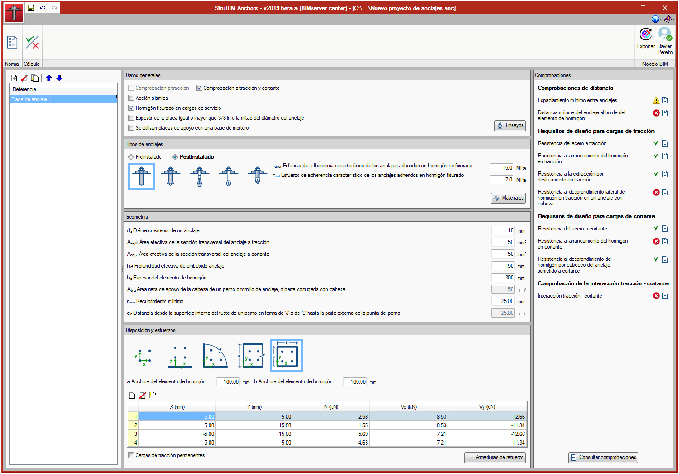Open report for Espaciamiento mínimo entre anclajes

click(665, 100)
